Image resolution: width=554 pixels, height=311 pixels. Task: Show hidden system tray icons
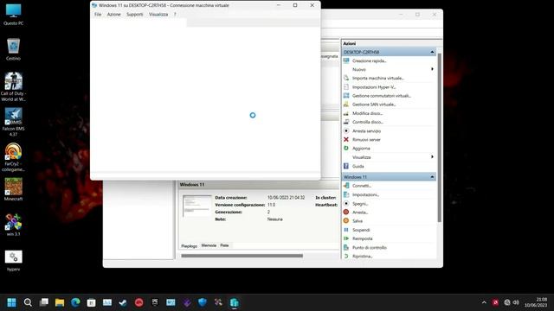[484, 302]
